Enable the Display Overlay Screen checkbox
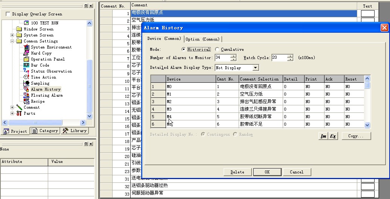 pyautogui.click(x=8, y=14)
